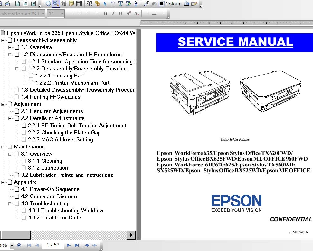Collapse the Adjustment bookmark section

(x=3, y=104)
